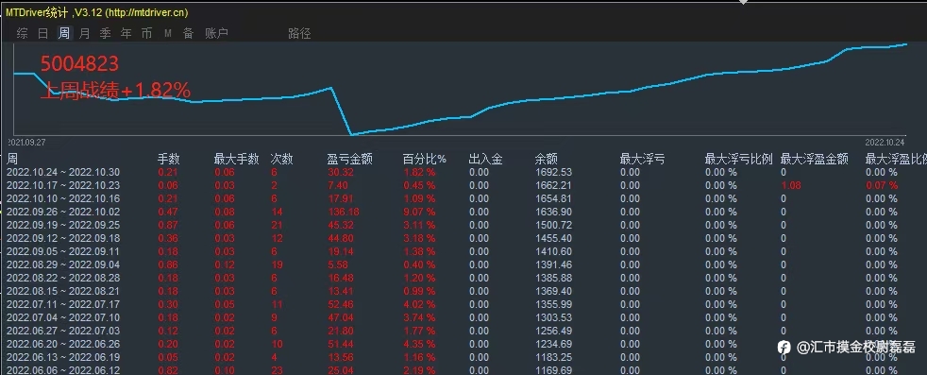Select the 周 weekly statistics tab

point(64,34)
